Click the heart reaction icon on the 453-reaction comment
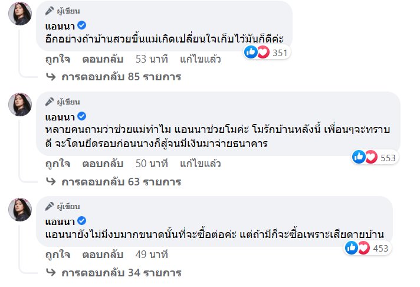This screenshot has height=287, width=420. 363,248
